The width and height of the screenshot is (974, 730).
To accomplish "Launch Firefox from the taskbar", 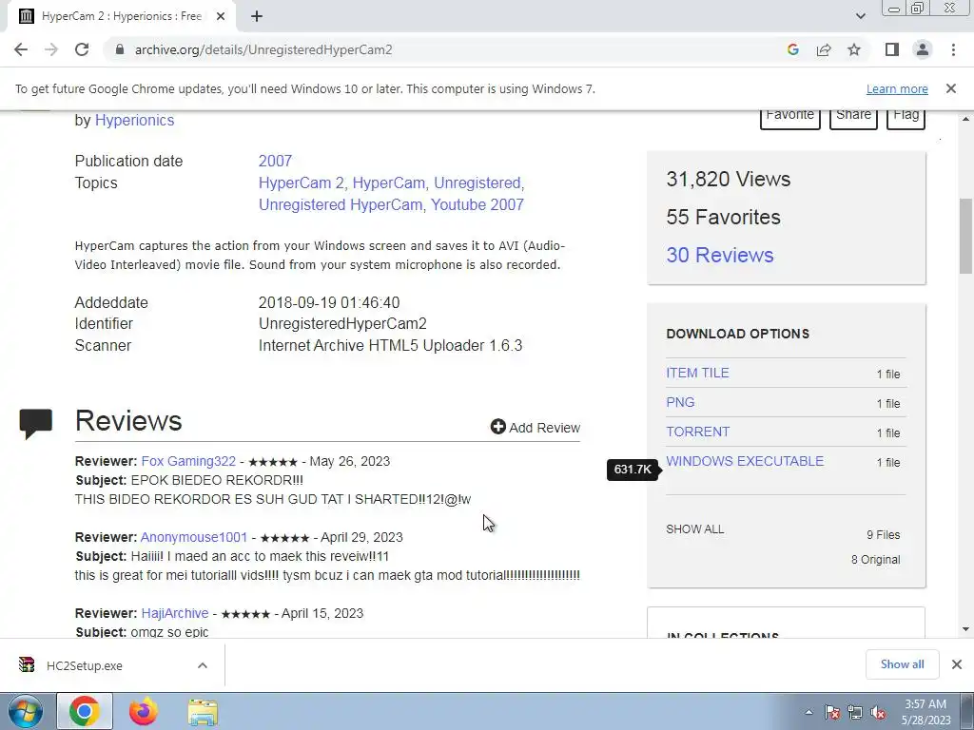I will click(143, 711).
